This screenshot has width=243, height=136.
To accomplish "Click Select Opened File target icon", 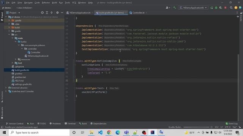I will point(42,12).
